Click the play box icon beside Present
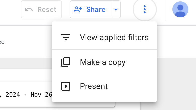Viewport: 196px width, 110px height. pyautogui.click(x=66, y=86)
